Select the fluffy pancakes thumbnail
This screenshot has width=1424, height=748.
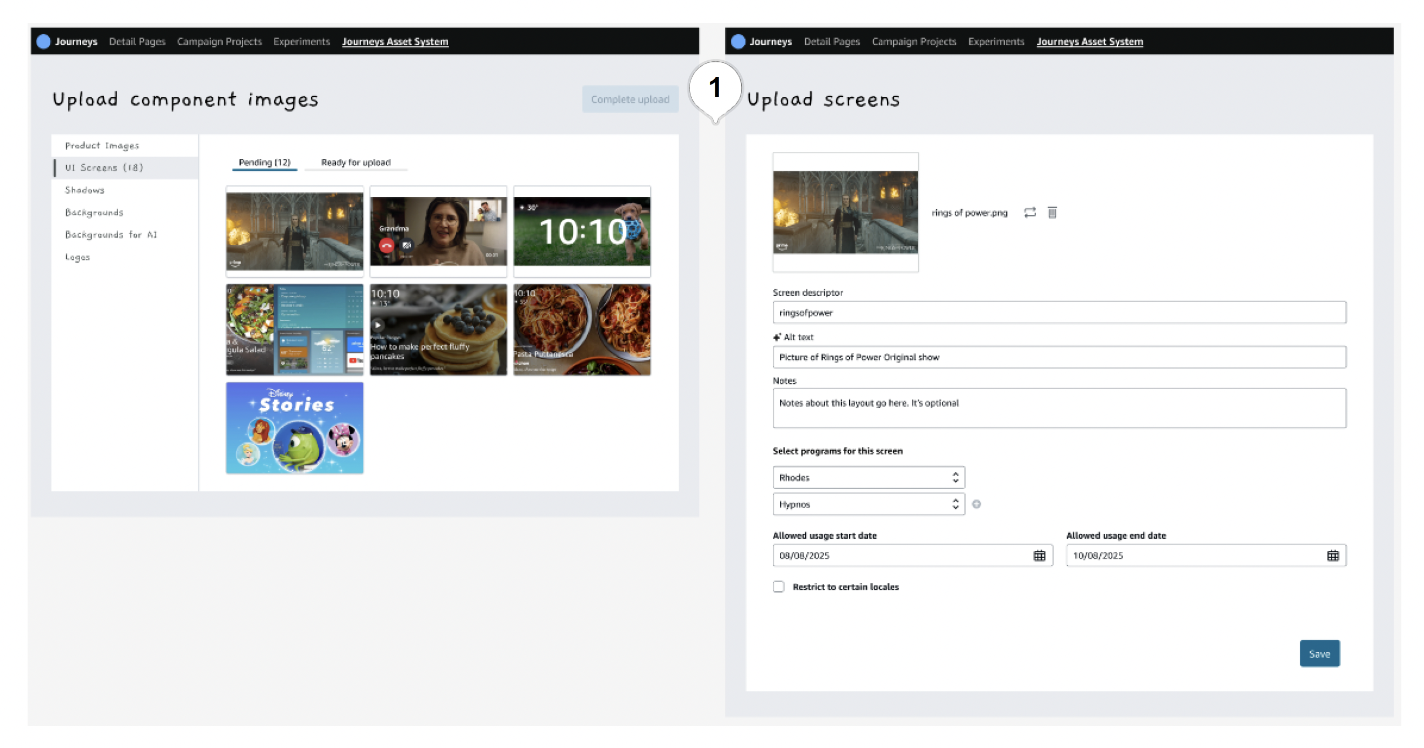click(439, 329)
